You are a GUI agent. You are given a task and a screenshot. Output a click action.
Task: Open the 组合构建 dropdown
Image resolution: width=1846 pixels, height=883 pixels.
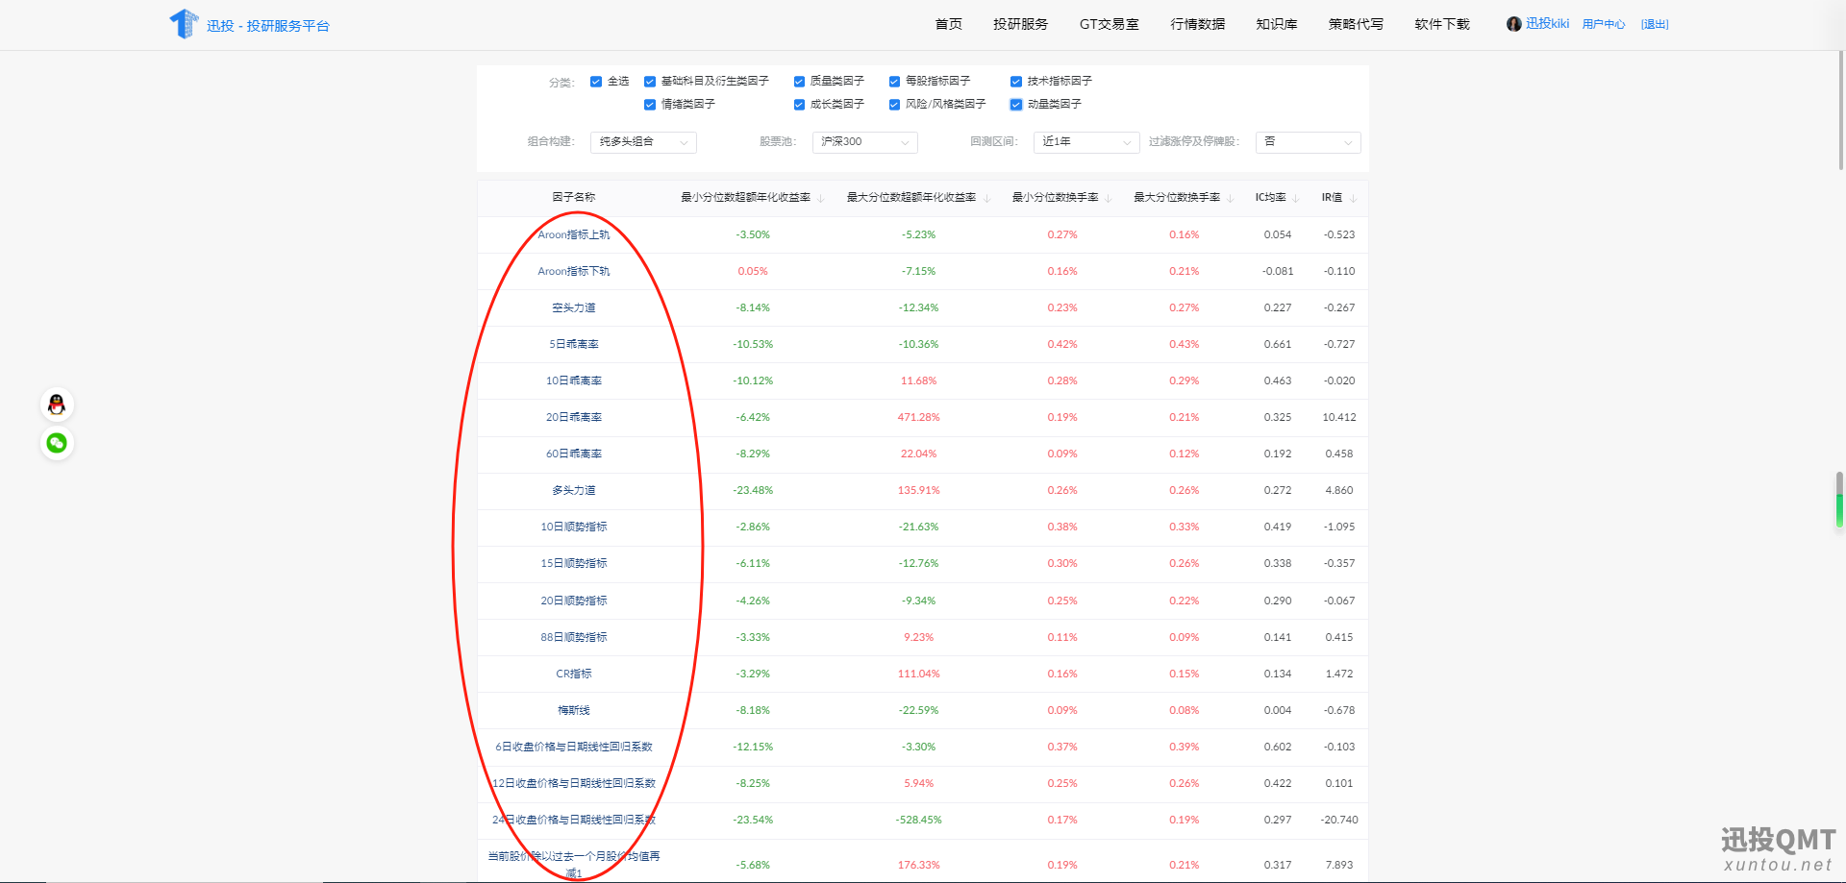pyautogui.click(x=643, y=142)
